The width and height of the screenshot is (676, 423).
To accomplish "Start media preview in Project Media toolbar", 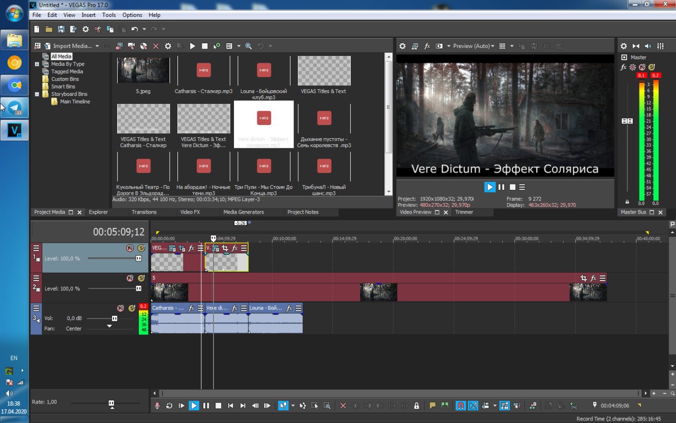I will pos(192,46).
